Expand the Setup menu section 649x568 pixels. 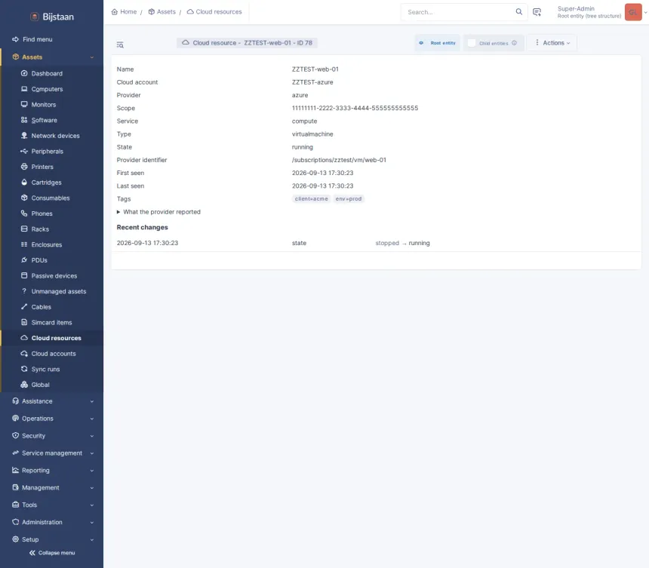coord(92,540)
